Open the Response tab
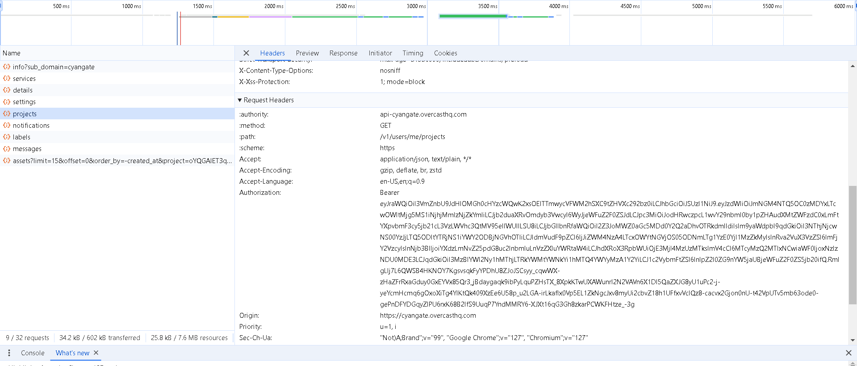The width and height of the screenshot is (857, 366). tap(343, 53)
